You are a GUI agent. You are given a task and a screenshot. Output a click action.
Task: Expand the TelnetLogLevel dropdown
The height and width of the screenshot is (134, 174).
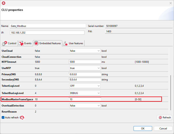(x=85, y=86)
